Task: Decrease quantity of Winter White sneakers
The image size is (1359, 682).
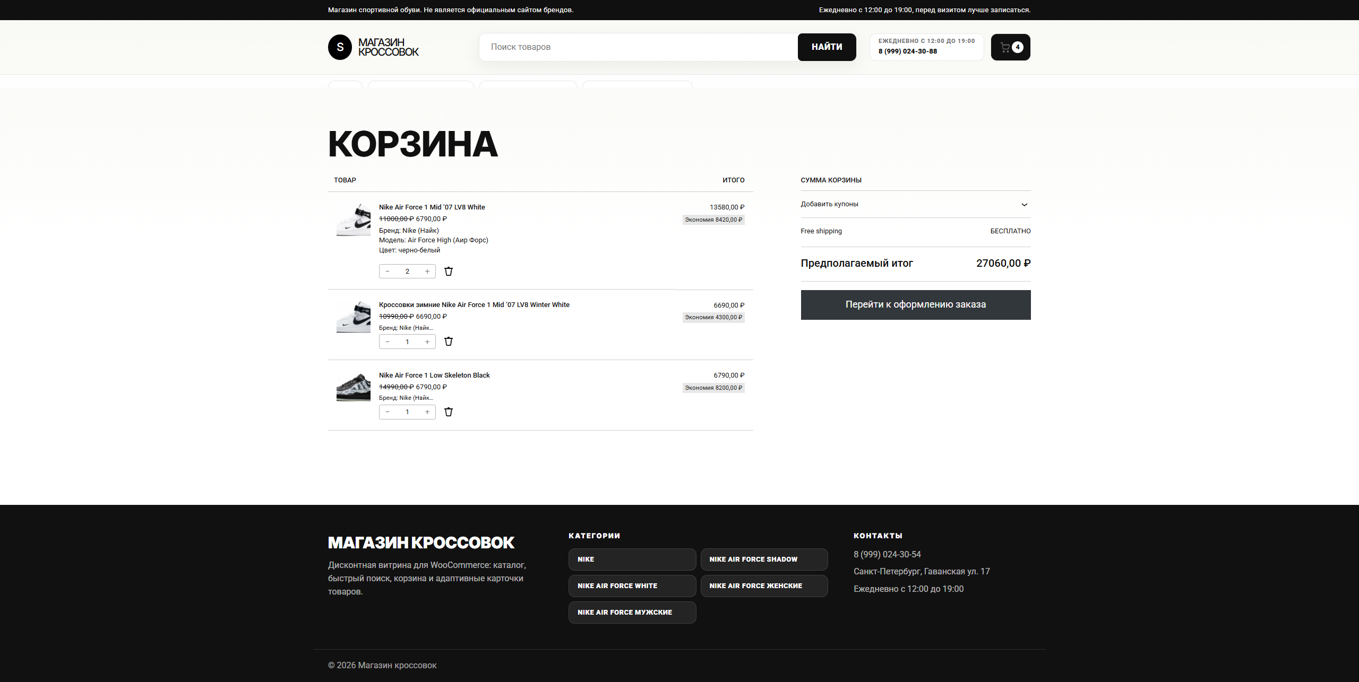Action: coord(388,342)
